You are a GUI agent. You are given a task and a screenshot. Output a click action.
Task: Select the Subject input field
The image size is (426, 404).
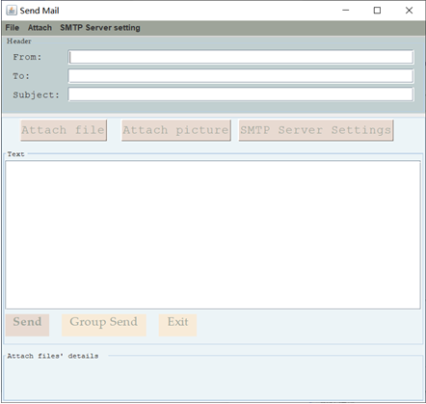(x=241, y=94)
